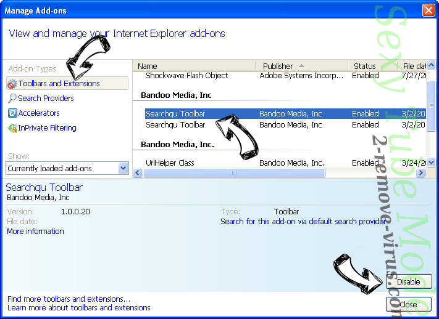Click scroll up arrow of add-on list
This screenshot has width=439, height=319.
[431, 65]
